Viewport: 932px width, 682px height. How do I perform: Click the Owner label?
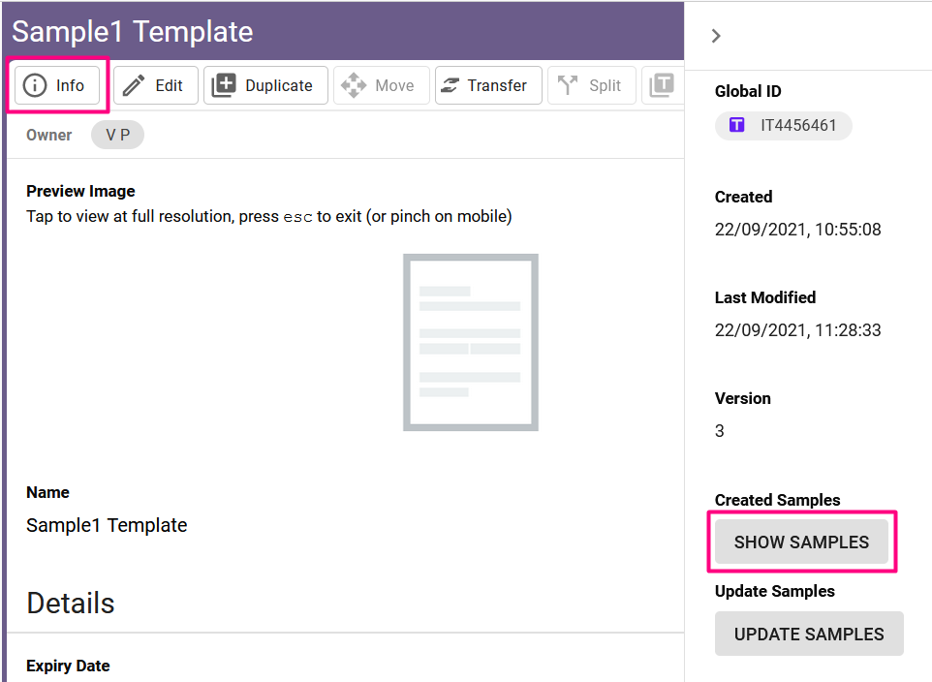[48, 135]
